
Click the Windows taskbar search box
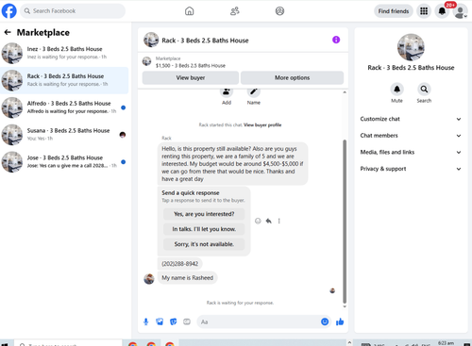(68, 343)
